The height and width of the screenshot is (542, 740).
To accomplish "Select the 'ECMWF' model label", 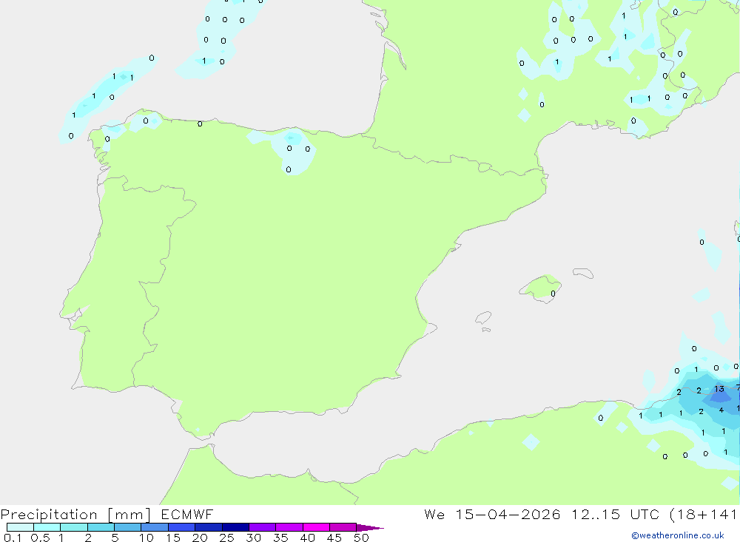I will pos(187,514).
